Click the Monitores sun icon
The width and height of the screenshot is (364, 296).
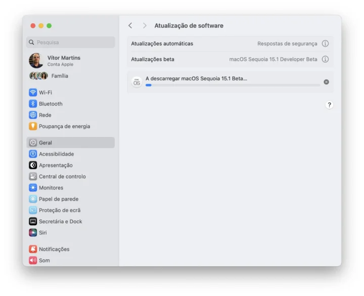click(x=33, y=188)
